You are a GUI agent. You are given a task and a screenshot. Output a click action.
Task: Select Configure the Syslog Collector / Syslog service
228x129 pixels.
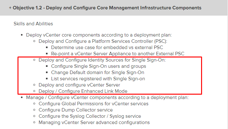(90, 116)
